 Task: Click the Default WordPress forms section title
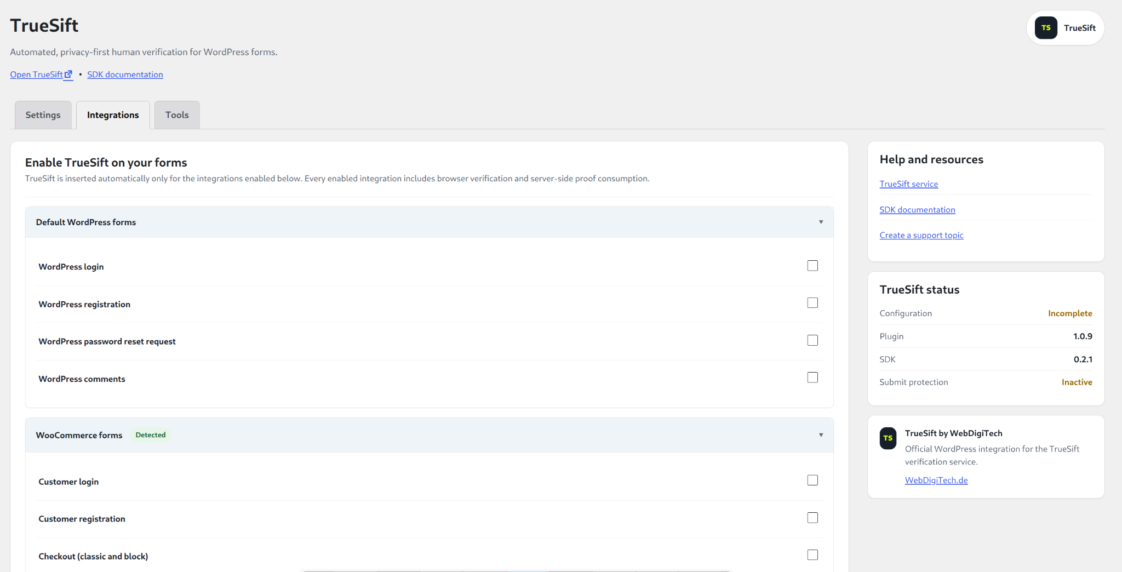(x=86, y=222)
